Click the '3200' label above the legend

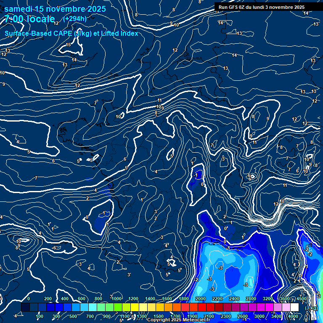268,299
